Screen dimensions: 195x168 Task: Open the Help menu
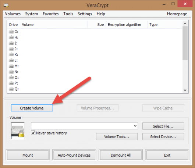pos(101,14)
